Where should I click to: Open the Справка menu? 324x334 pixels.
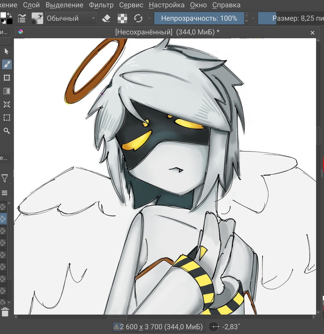(226, 5)
